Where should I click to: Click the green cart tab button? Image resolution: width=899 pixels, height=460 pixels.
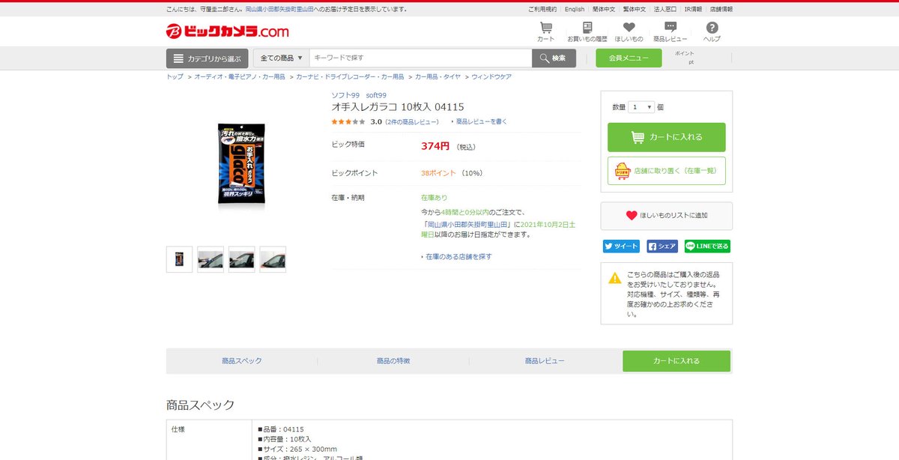676,361
